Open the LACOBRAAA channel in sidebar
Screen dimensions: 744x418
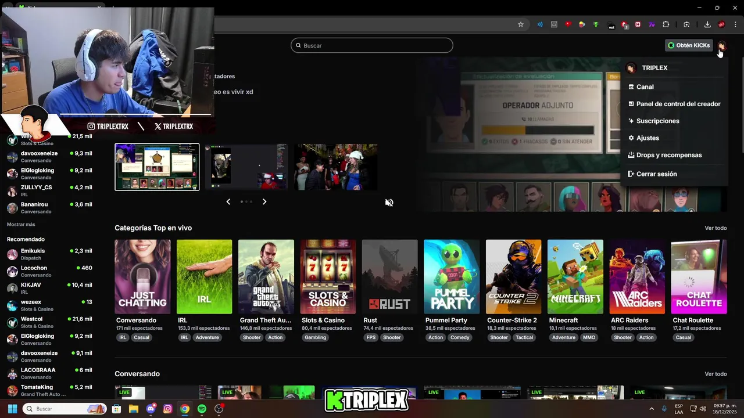(49, 373)
